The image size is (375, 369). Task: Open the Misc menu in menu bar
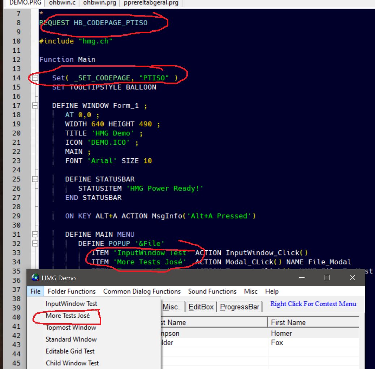pyautogui.click(x=251, y=291)
